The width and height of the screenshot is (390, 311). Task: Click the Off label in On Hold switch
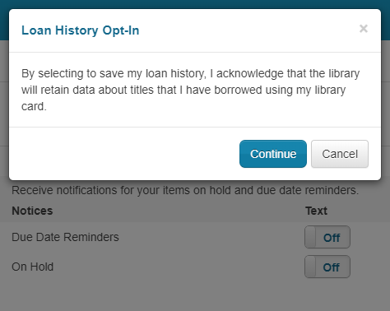[332, 267]
